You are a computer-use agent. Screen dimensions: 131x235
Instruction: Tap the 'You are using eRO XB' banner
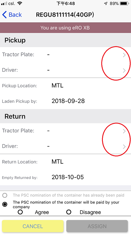65,28
